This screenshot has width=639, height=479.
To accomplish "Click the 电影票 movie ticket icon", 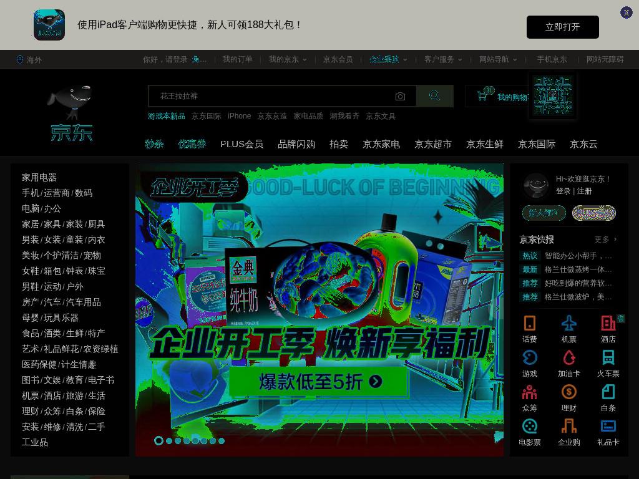I will coord(529,427).
